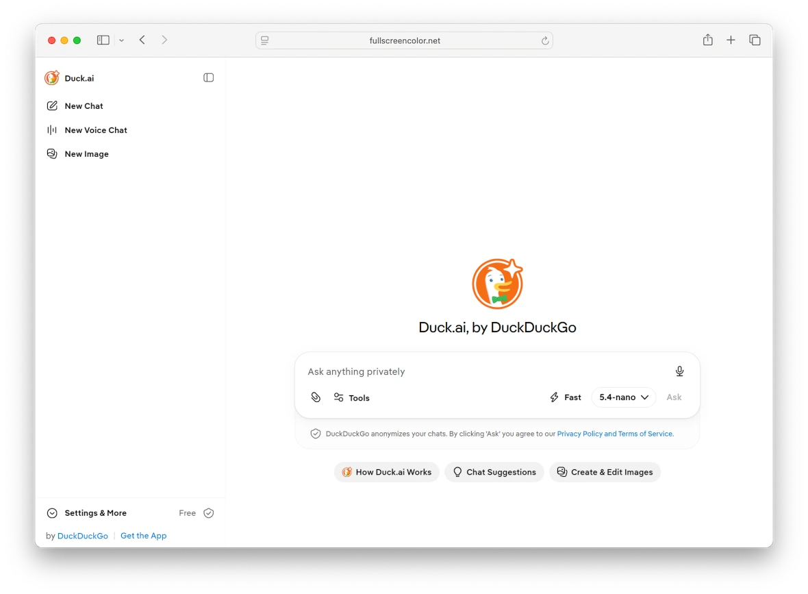The height and width of the screenshot is (594, 808).
Task: Open Create & Edit Images
Action: click(x=605, y=472)
